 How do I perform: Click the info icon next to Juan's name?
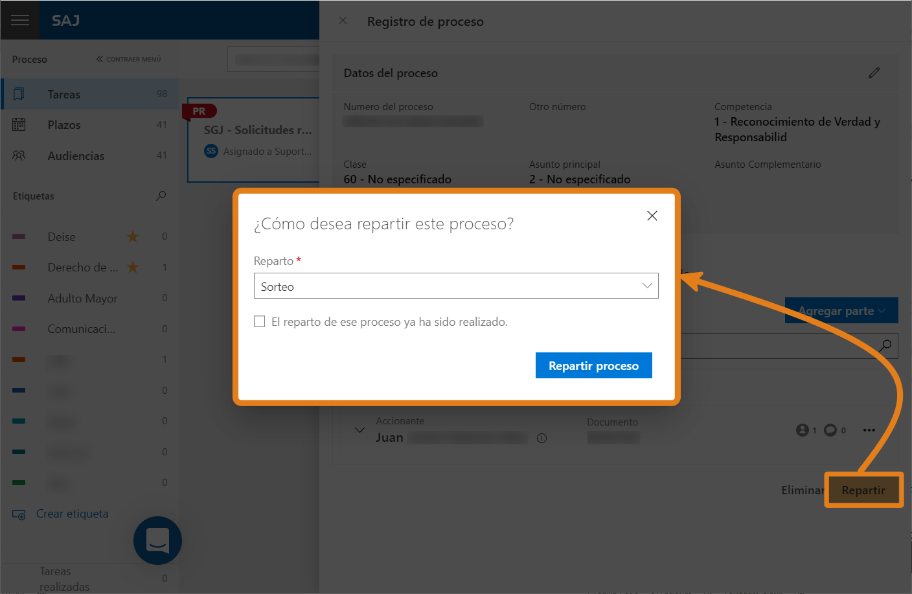542,438
